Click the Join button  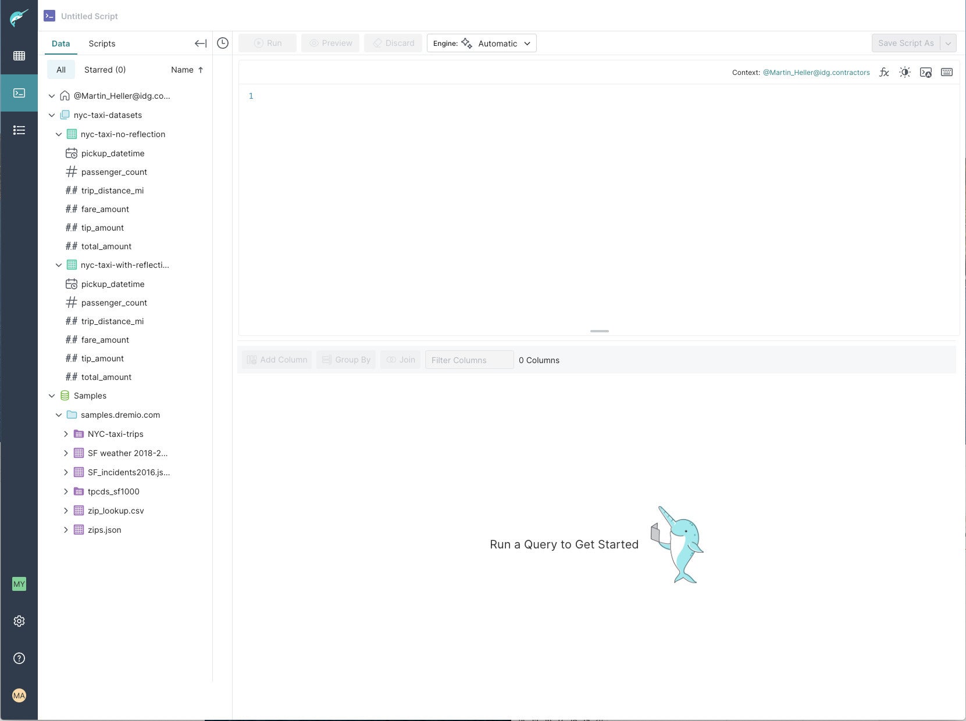coord(400,360)
